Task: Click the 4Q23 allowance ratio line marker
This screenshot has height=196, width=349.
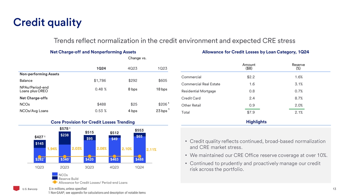Action: (x=114, y=156)
